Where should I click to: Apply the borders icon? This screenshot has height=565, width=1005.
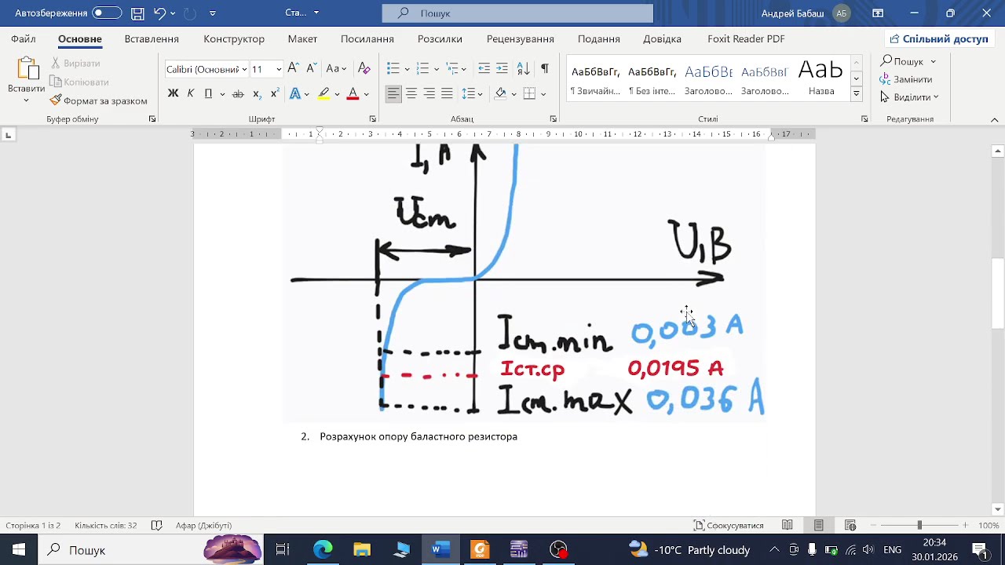(x=529, y=93)
